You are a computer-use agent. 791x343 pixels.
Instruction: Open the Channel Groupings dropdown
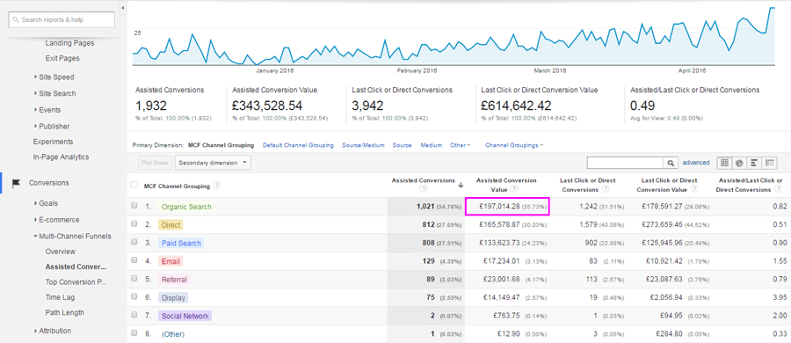tap(514, 145)
